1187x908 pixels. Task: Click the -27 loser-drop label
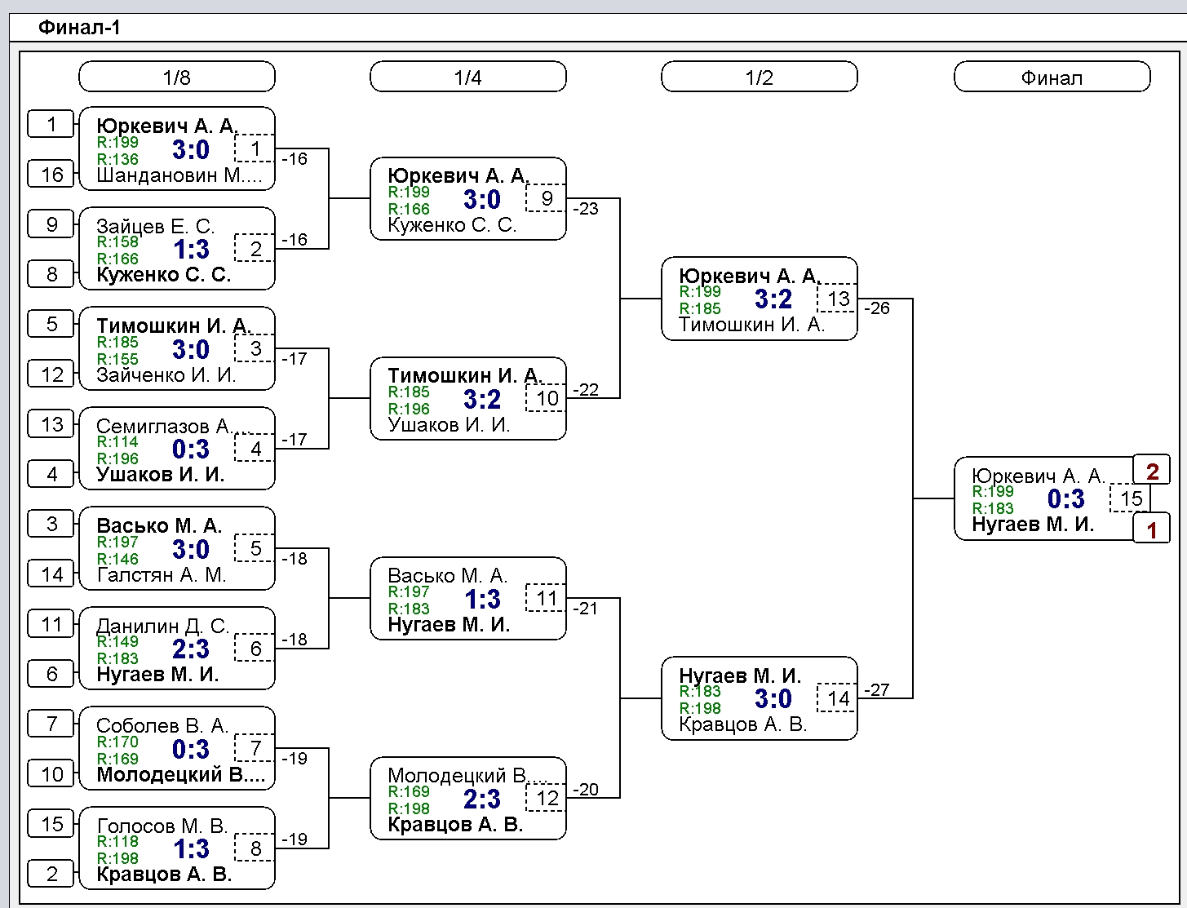pos(877,690)
